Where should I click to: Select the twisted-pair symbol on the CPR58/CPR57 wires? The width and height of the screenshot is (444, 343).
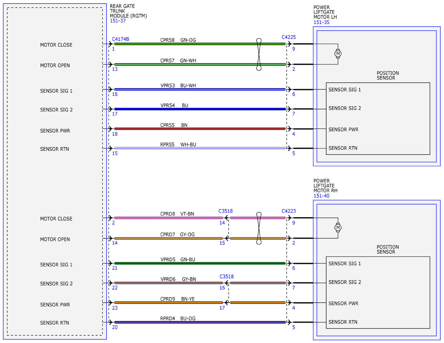point(259,54)
